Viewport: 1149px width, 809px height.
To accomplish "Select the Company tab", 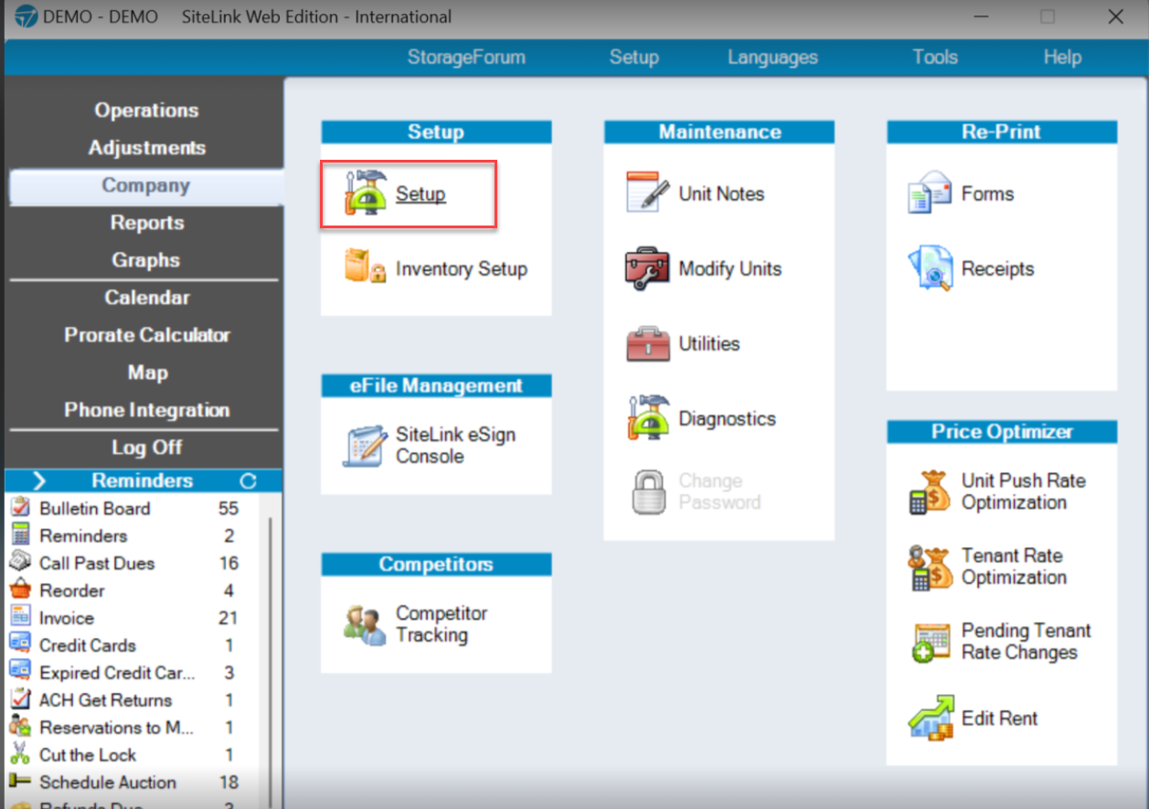I will point(145,185).
